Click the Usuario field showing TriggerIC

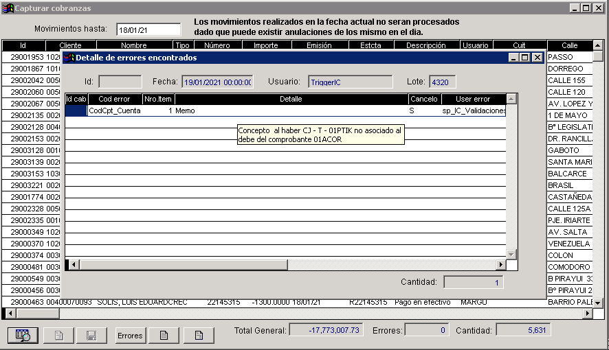click(x=350, y=82)
